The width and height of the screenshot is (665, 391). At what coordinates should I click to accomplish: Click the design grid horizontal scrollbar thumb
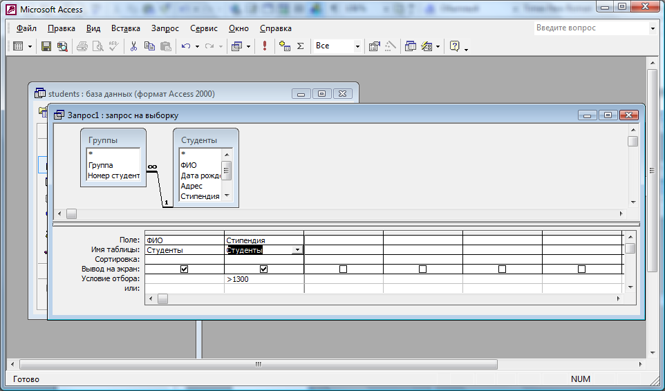163,299
